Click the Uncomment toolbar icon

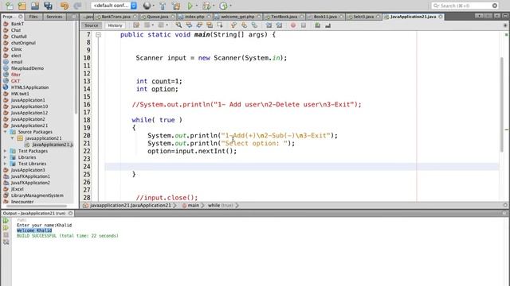[x=328, y=25]
